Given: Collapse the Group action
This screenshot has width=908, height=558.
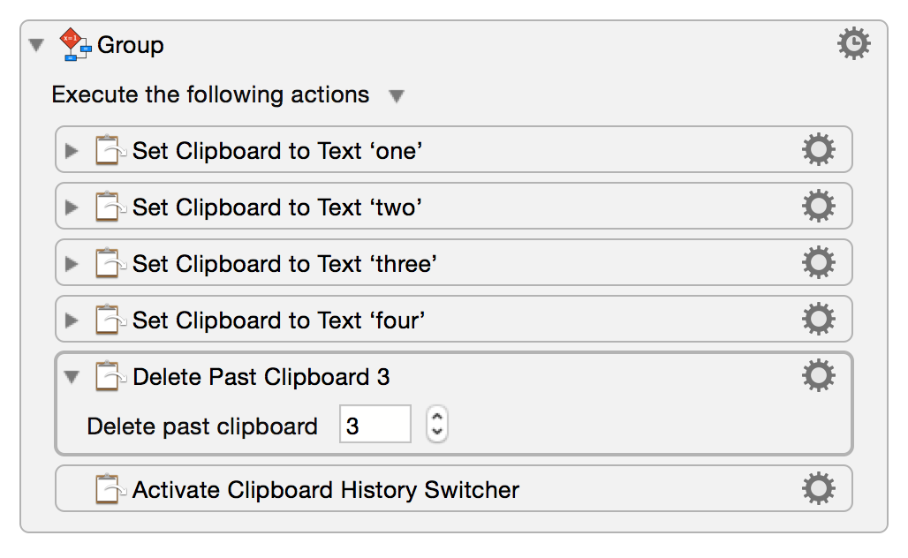Looking at the screenshot, I should point(36,45).
